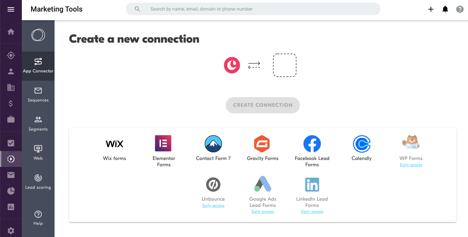Open Settings gear icon
The image size is (468, 237).
pyautogui.click(x=11, y=230)
